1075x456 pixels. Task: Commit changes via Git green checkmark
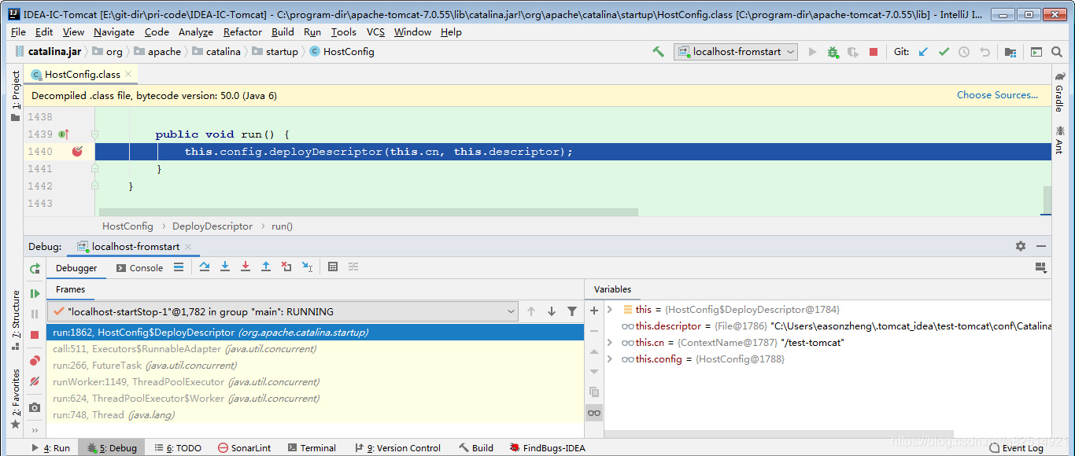tap(944, 52)
